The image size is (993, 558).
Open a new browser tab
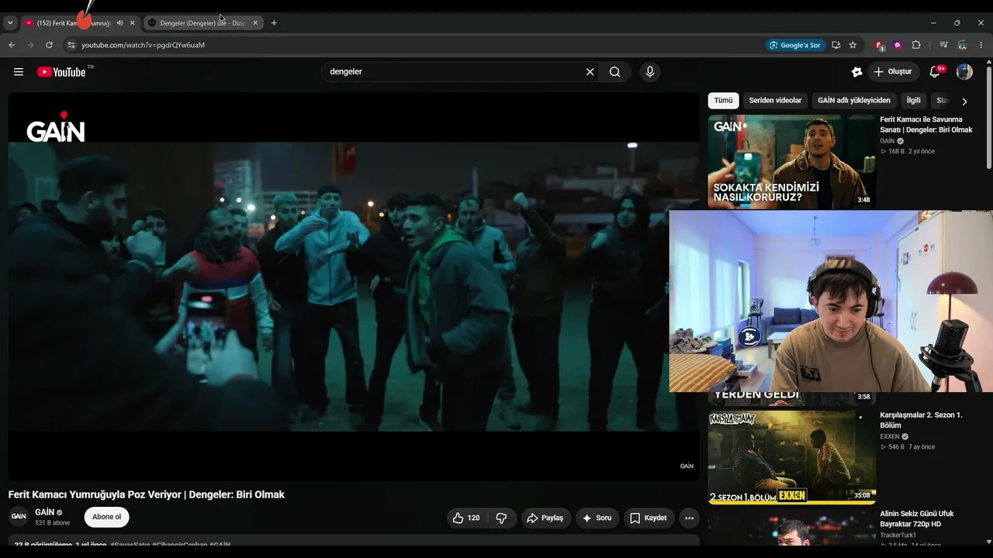click(274, 23)
